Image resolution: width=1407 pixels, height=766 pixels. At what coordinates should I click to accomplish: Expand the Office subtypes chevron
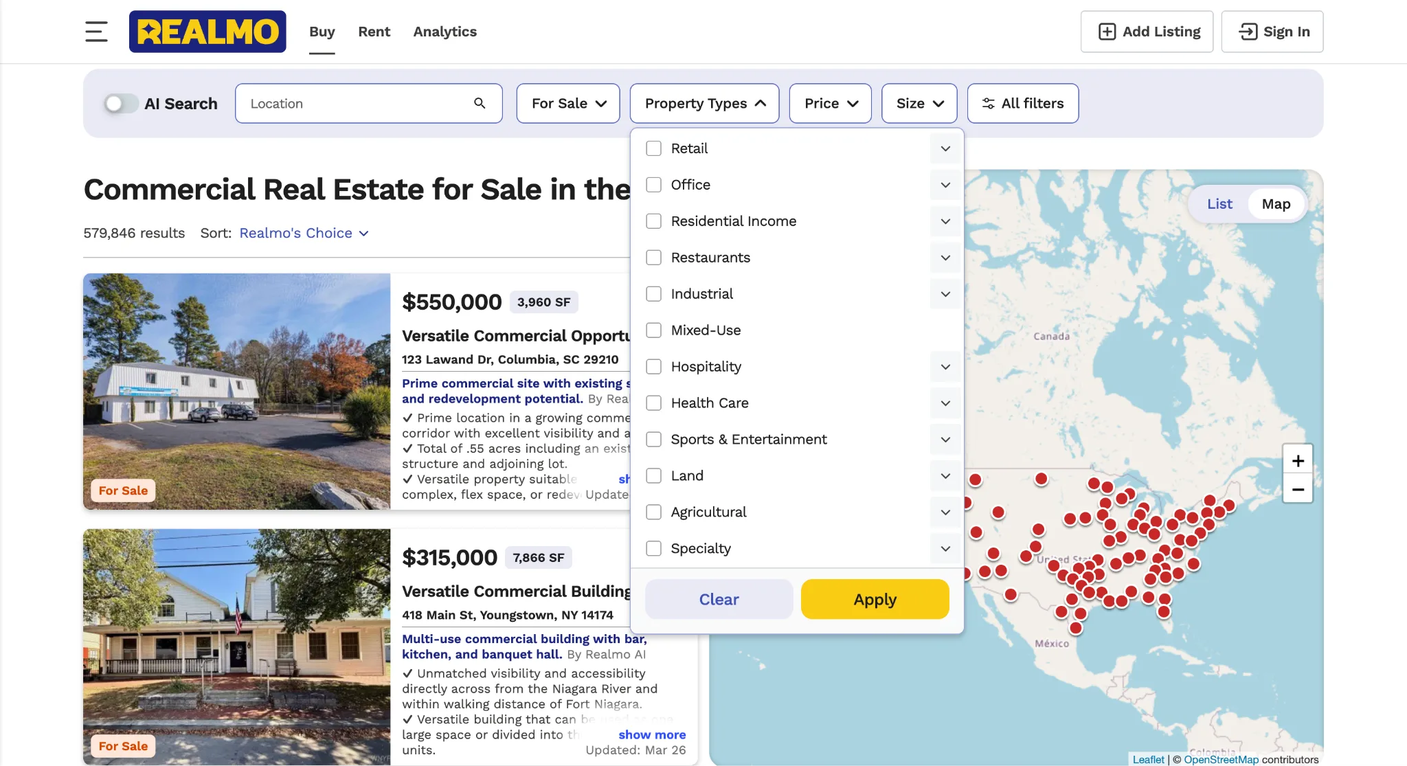[945, 185]
